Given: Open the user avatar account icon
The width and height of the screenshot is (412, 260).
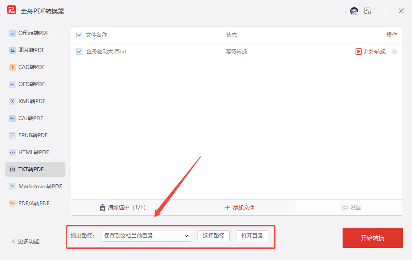Looking at the screenshot, I should point(354,11).
